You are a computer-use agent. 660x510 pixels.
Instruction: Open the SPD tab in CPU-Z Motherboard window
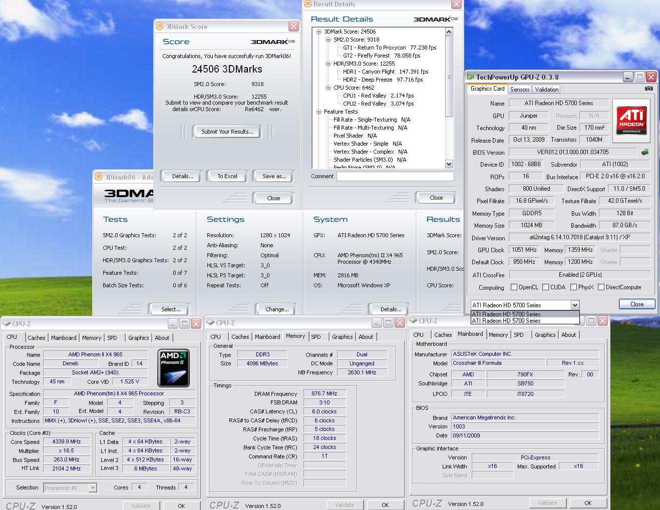coord(519,335)
